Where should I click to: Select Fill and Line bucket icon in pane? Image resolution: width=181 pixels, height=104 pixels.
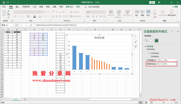tap(146, 41)
